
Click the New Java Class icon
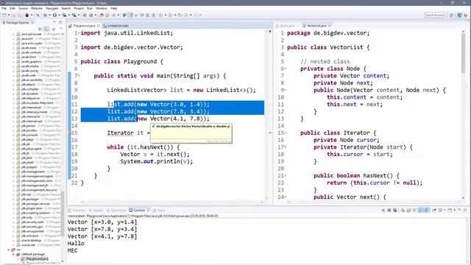coord(91,15)
